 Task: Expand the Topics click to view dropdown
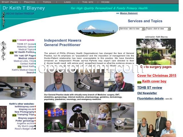pyautogui.click(x=158, y=29)
